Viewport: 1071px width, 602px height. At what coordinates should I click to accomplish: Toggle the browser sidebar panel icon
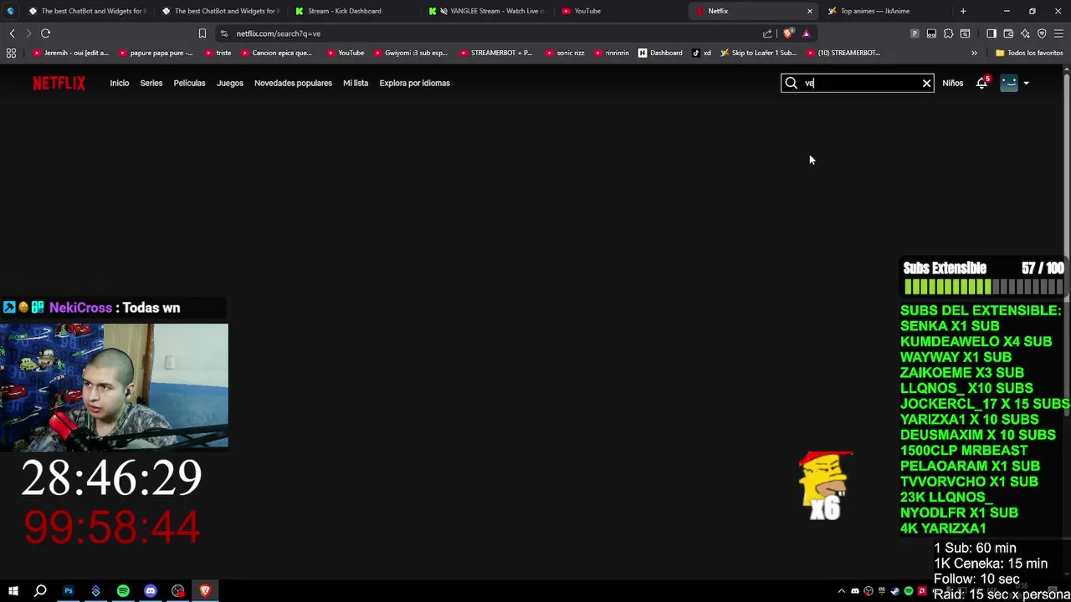pyautogui.click(x=992, y=33)
